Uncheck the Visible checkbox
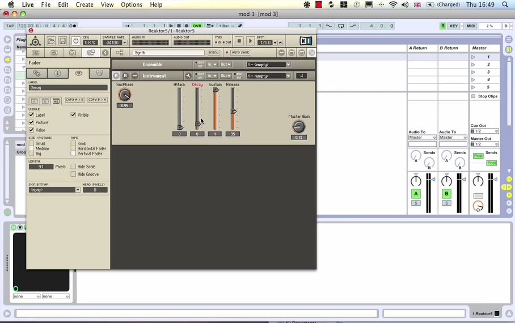 (x=73, y=115)
